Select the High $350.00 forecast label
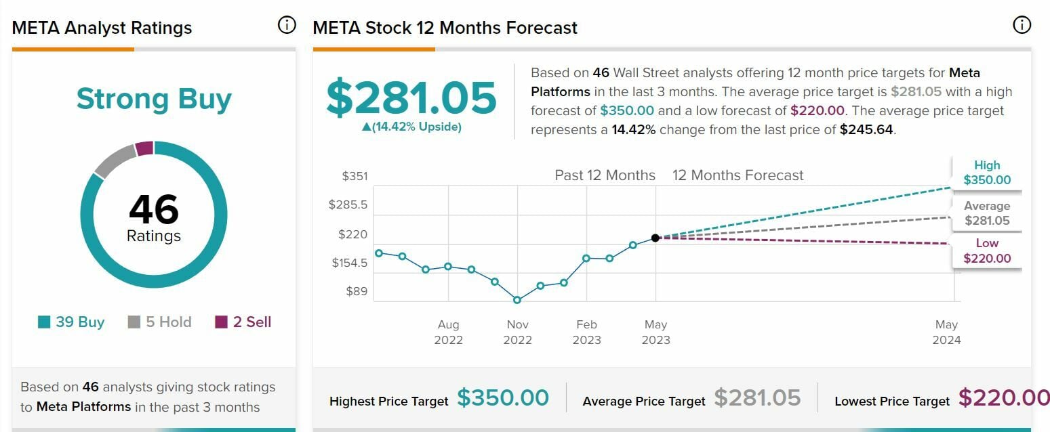Screen dimensions: 1050x432 (x=987, y=173)
